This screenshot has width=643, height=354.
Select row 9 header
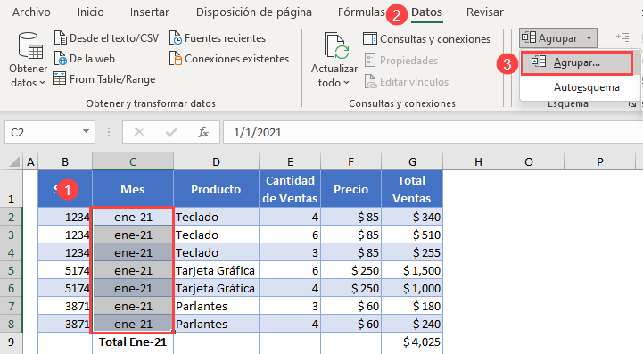pos(11,342)
